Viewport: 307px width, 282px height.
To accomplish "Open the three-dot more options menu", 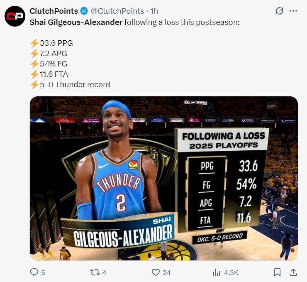I will (x=294, y=11).
